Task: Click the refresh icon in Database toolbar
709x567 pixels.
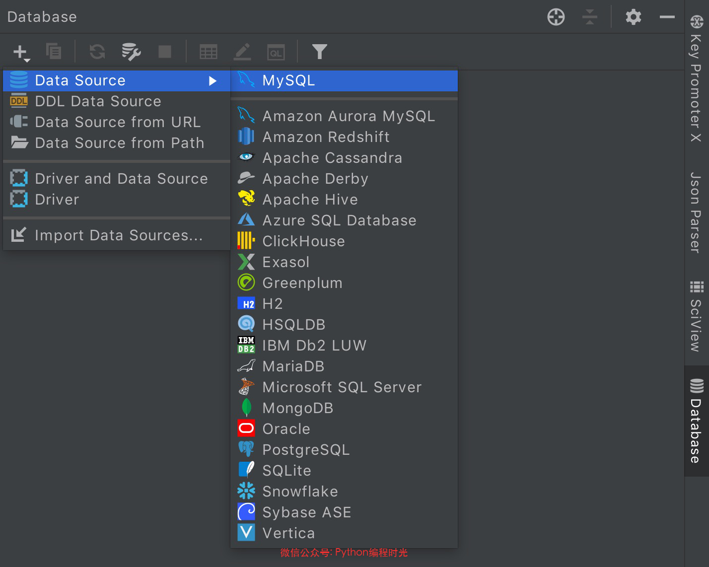Action: point(97,52)
